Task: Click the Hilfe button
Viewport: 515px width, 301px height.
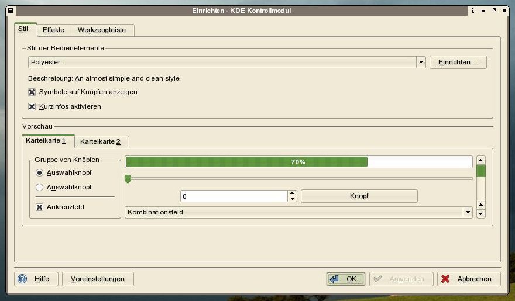Action: [36, 279]
